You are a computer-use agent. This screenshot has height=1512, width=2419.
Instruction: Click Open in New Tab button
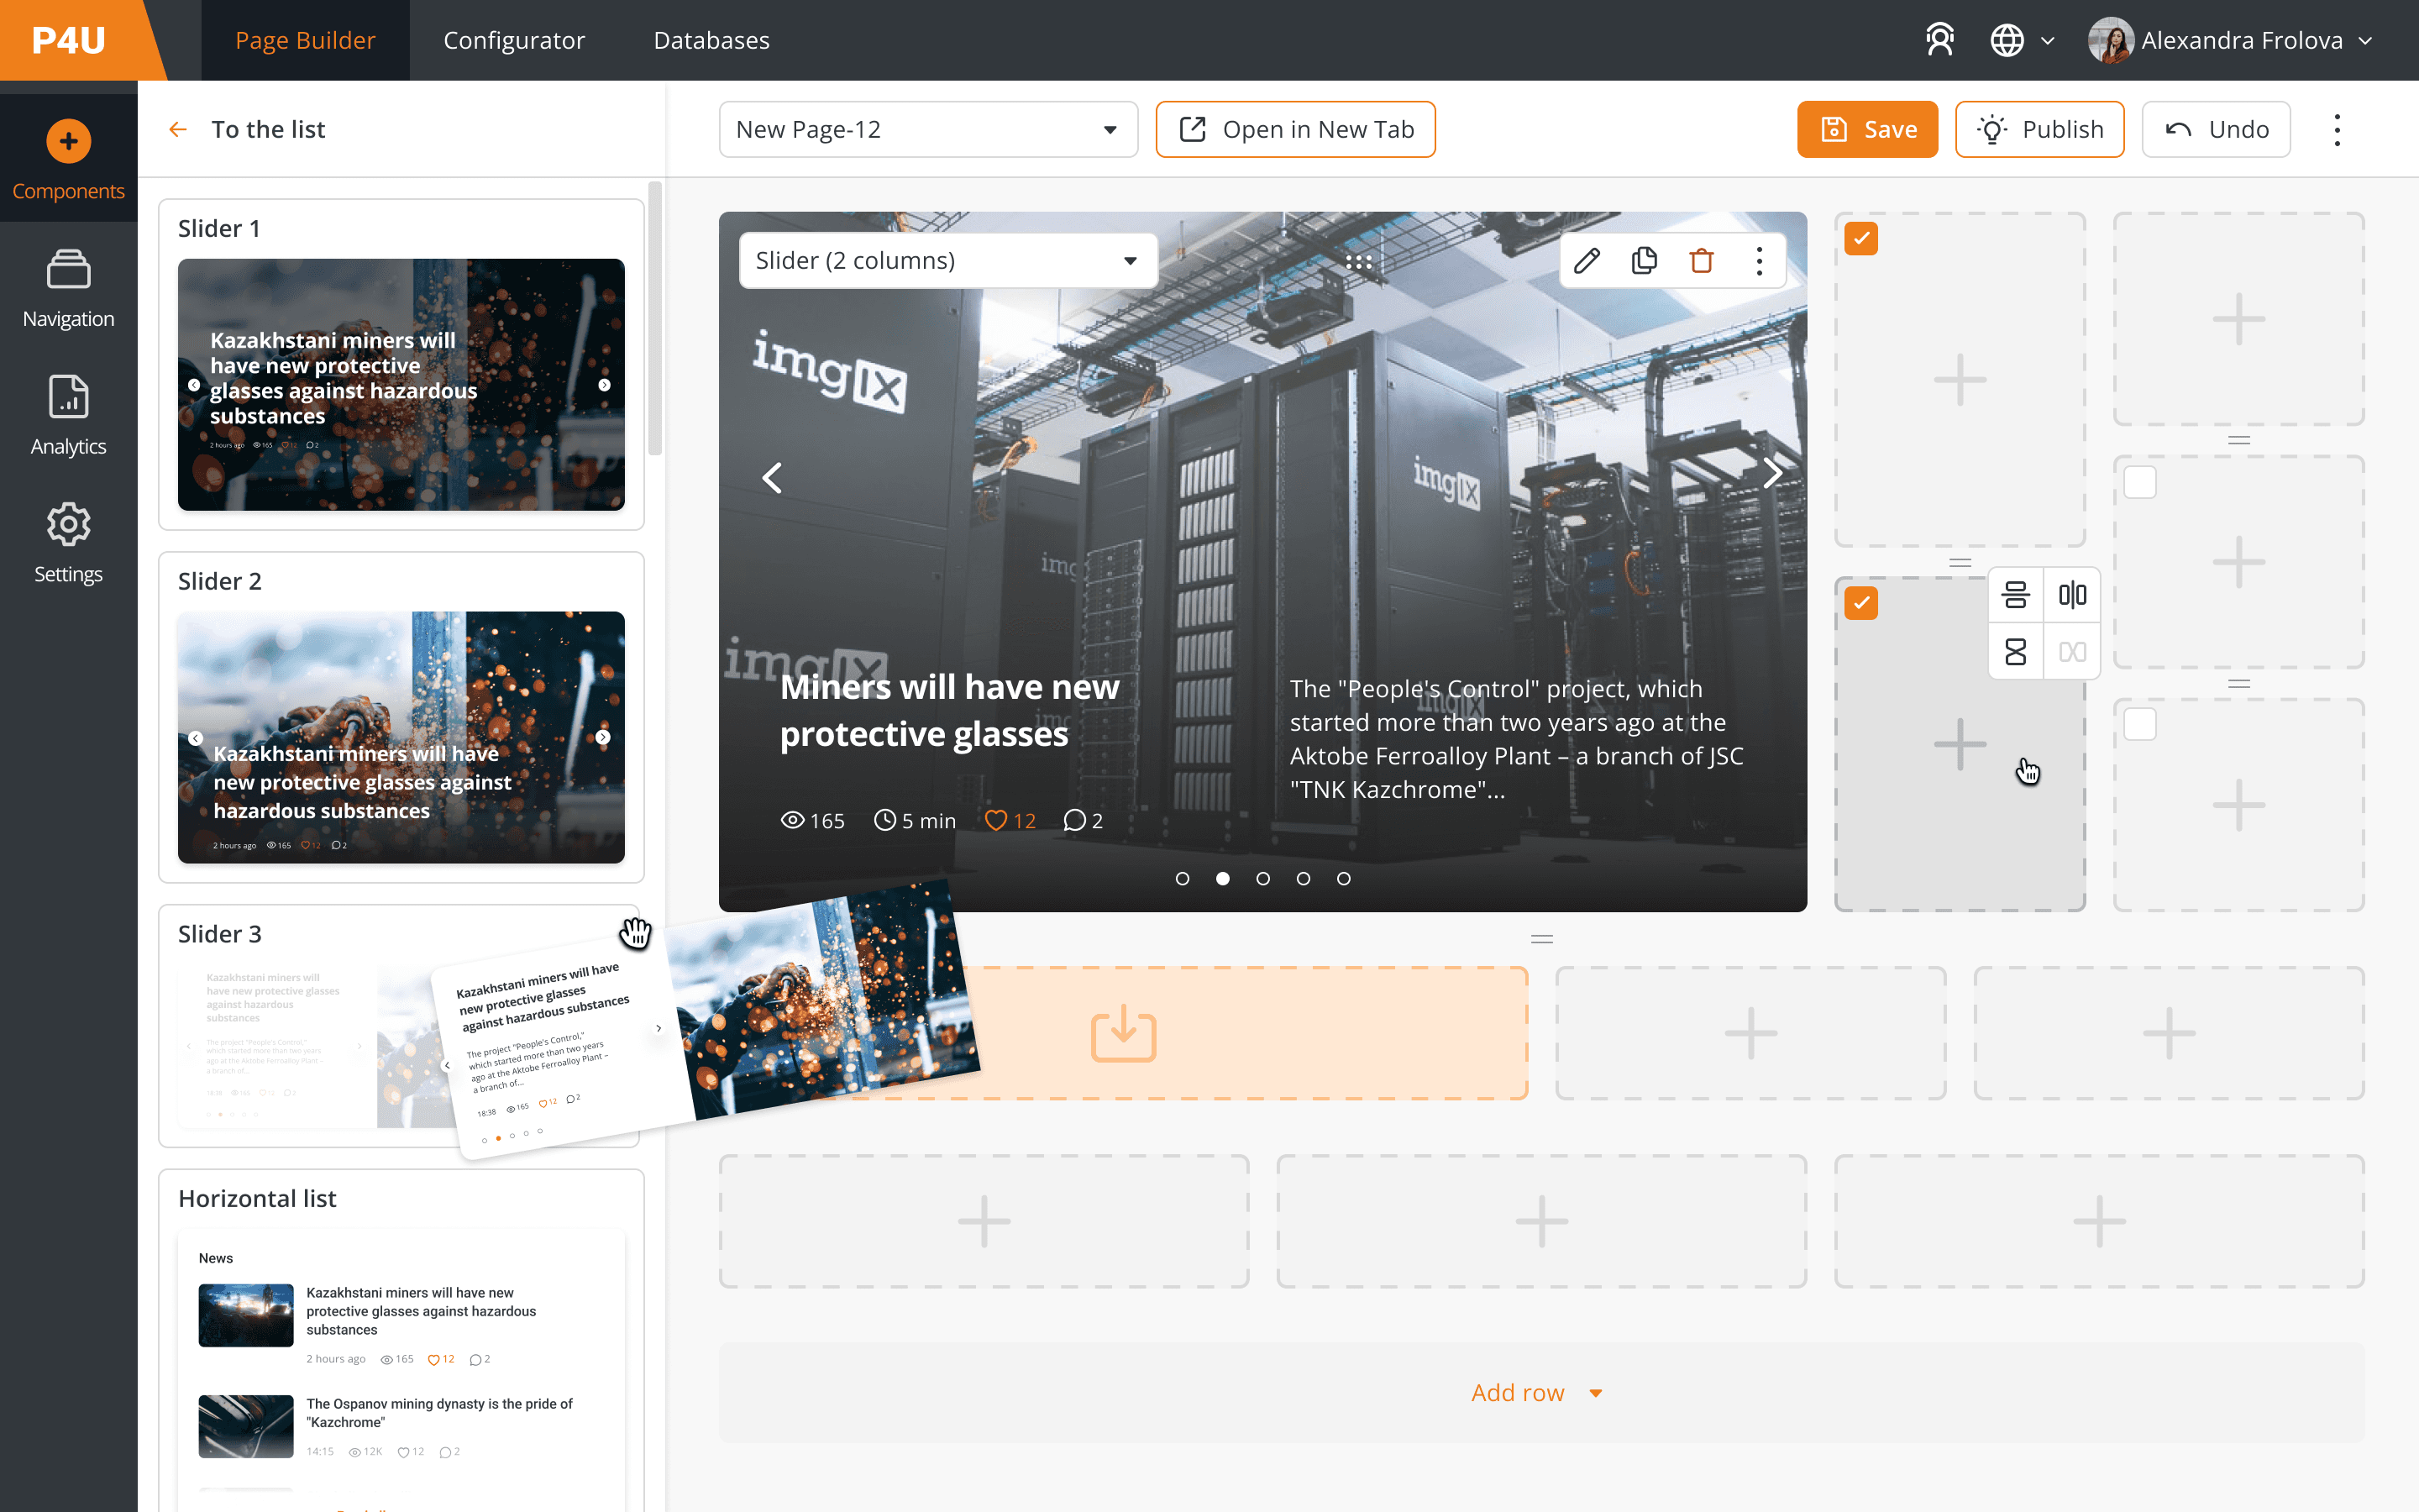click(1295, 130)
